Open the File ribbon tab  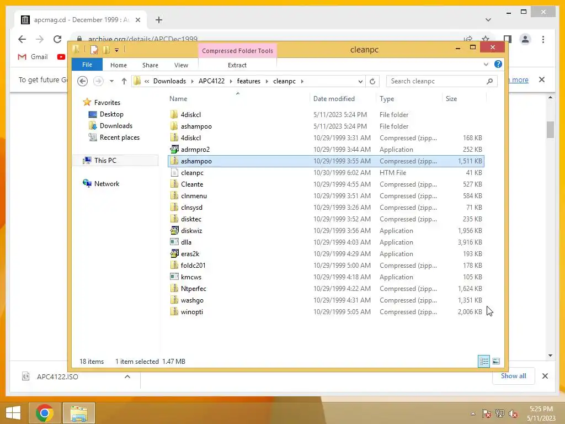pos(87,65)
